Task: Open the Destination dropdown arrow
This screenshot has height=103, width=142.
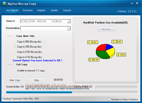Action: 69,28
